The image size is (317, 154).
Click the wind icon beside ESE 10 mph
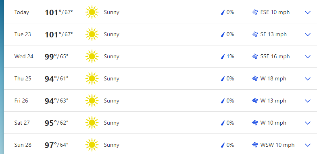pyautogui.click(x=255, y=12)
